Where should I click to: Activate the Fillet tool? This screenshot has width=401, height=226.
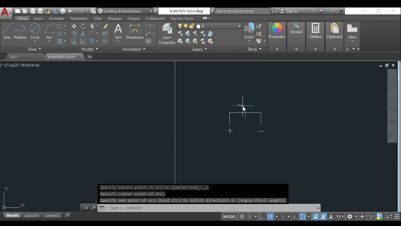click(92, 34)
